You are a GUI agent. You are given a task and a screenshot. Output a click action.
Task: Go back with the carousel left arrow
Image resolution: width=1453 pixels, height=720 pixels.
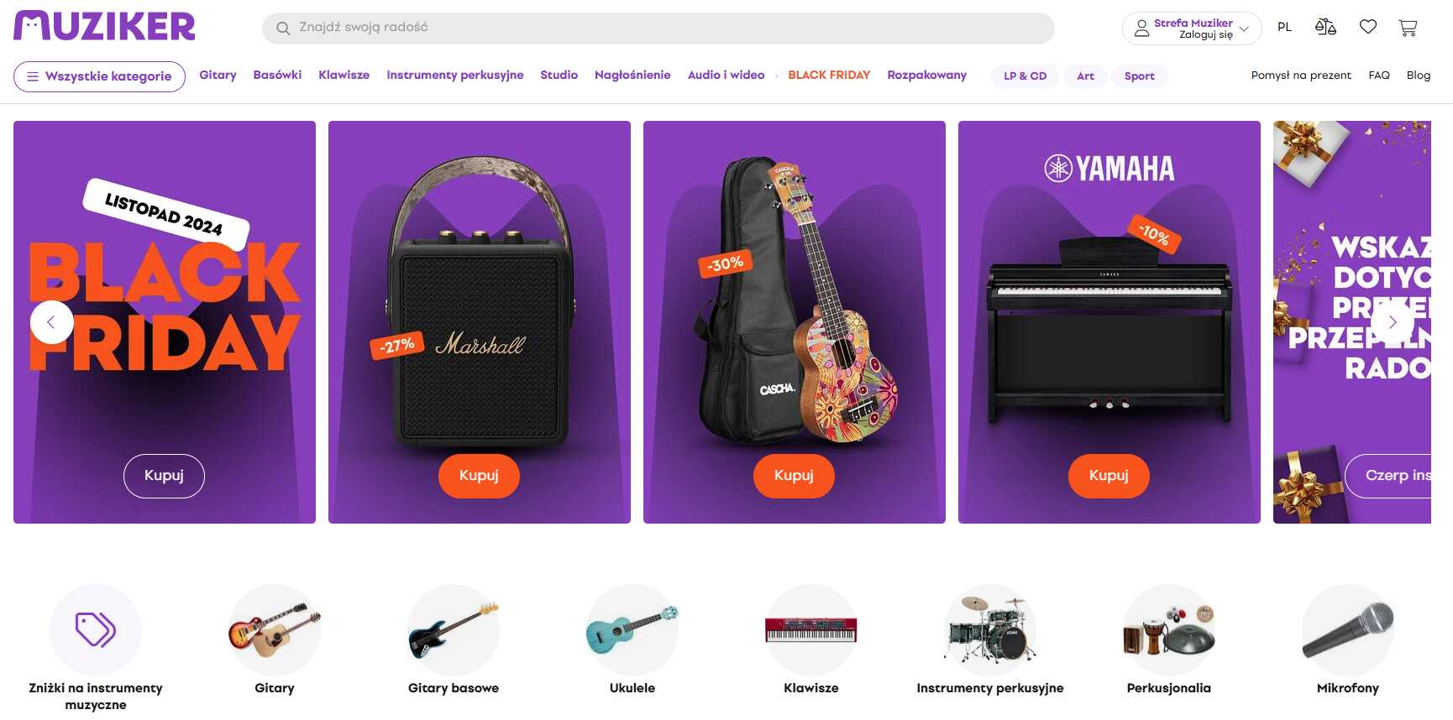(x=52, y=322)
